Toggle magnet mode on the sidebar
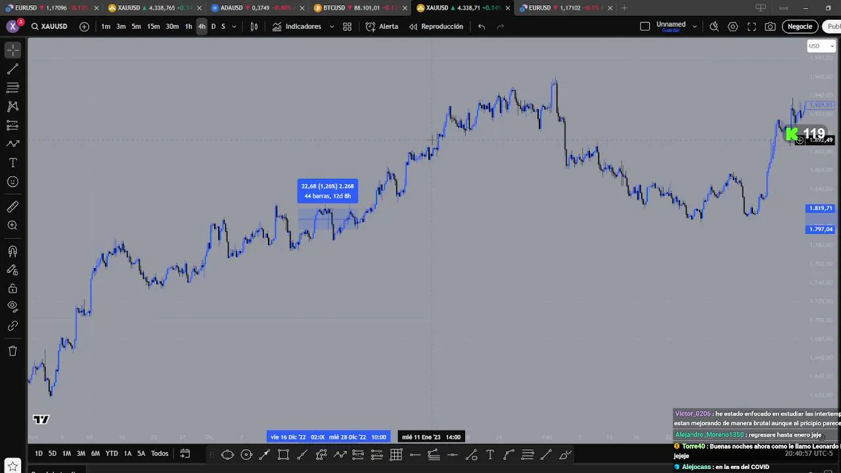This screenshot has height=473, width=841. (12, 251)
